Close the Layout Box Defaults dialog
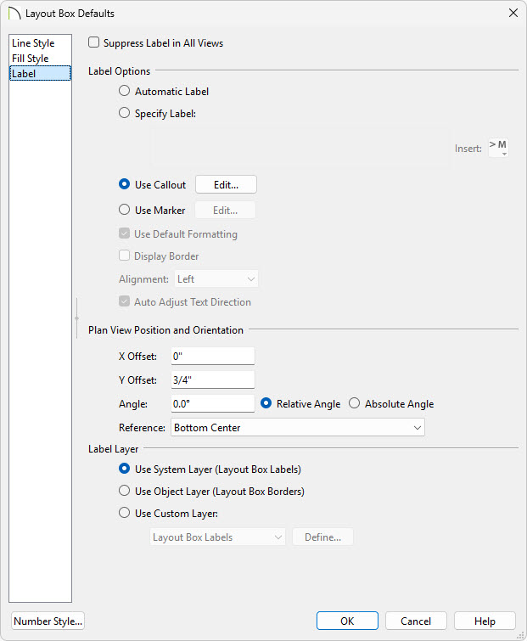Image resolution: width=527 pixels, height=641 pixels. [x=513, y=13]
